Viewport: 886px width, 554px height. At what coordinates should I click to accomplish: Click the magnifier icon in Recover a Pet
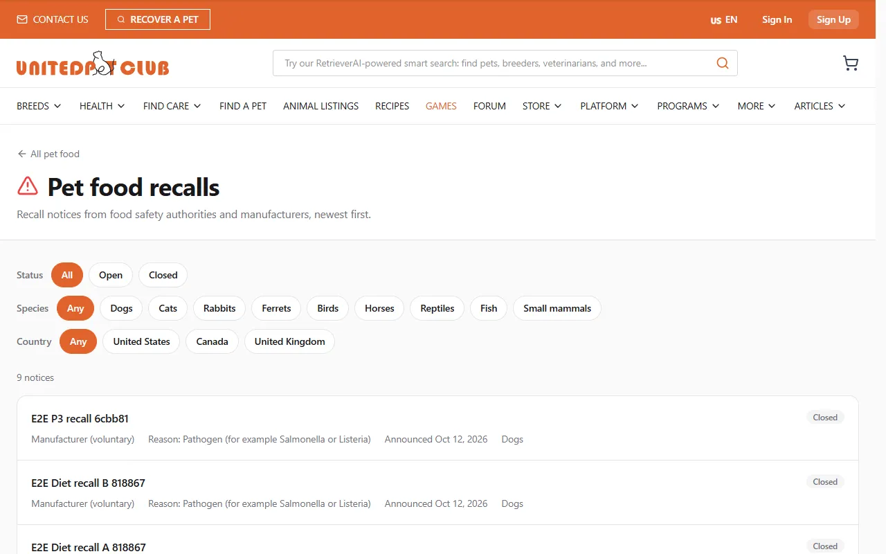click(121, 19)
